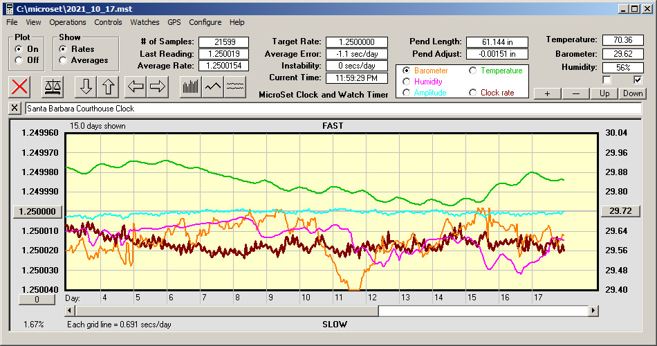Open the Configure menu
The image size is (657, 346).
205,22
